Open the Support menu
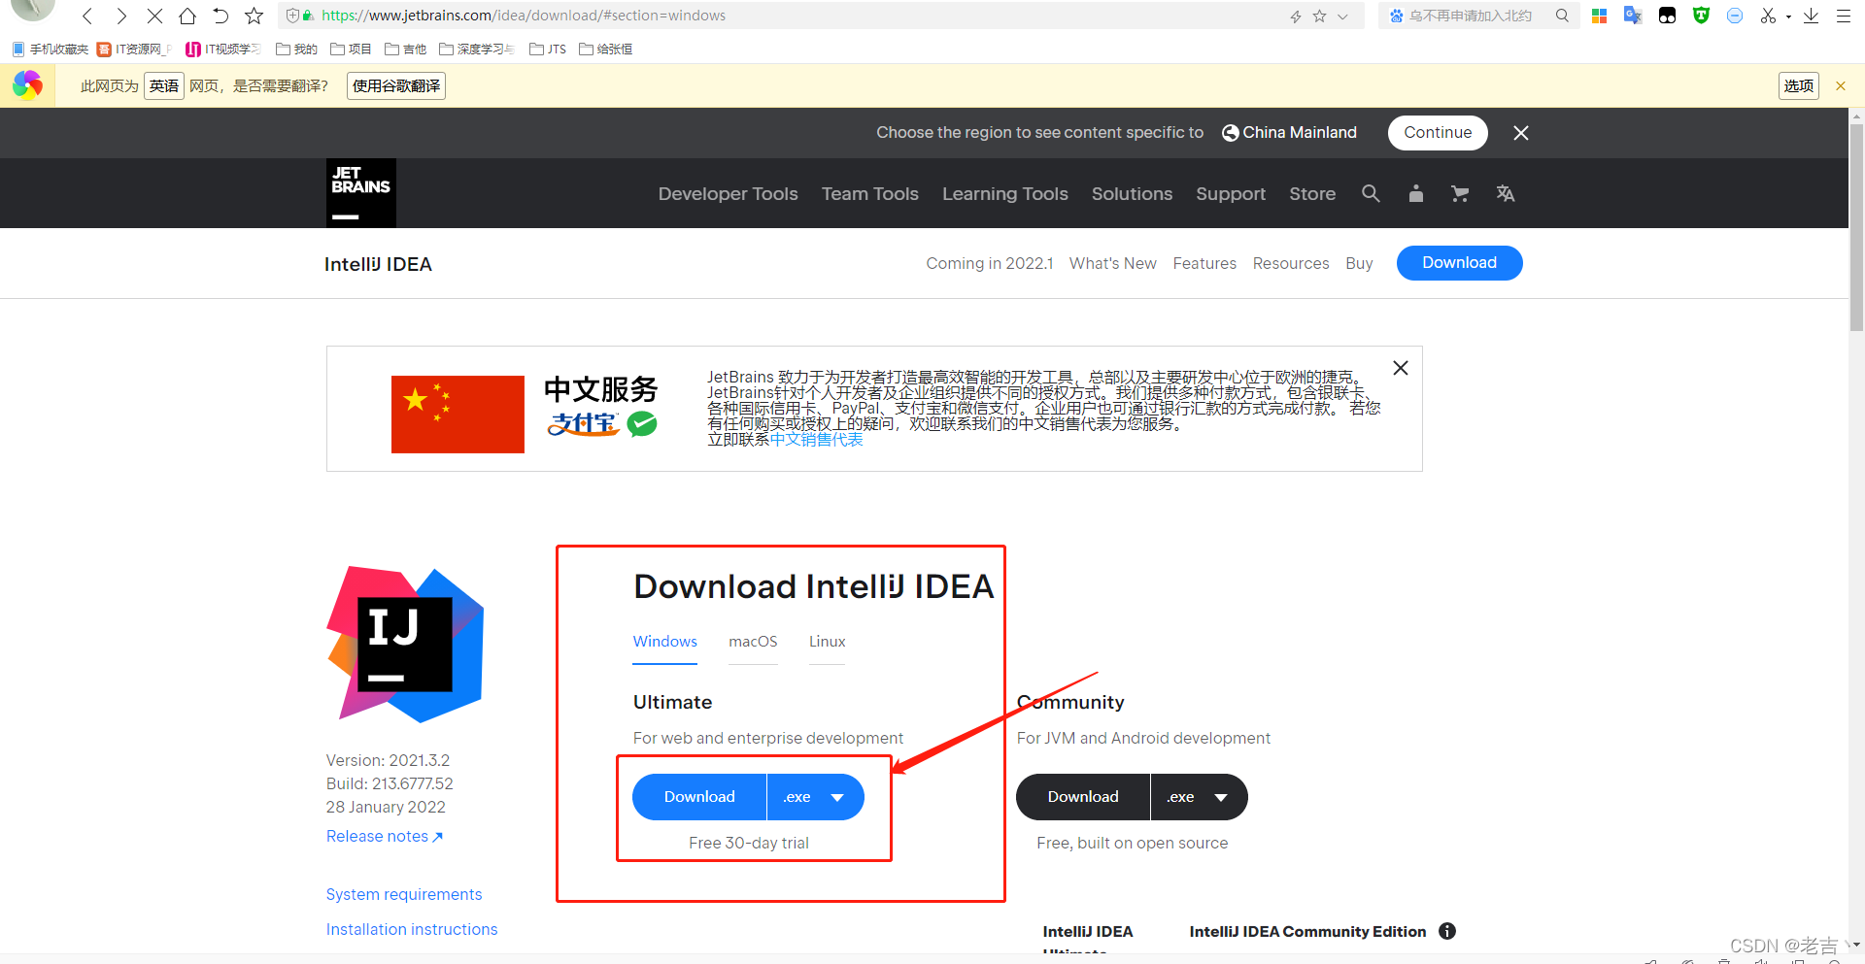 (1231, 193)
